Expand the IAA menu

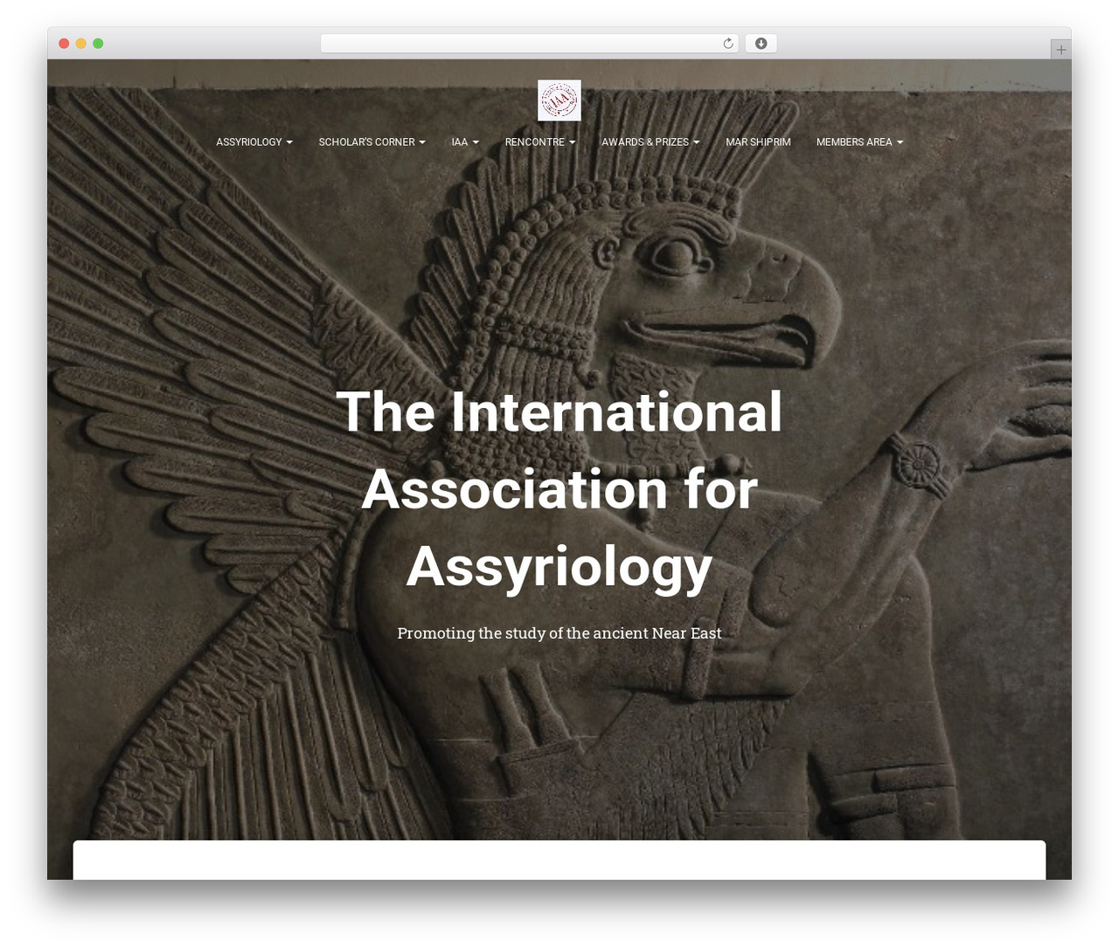(x=465, y=142)
